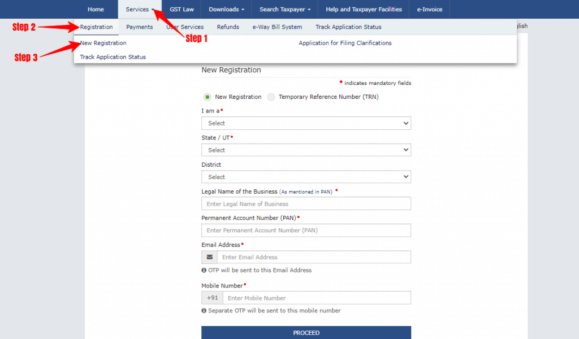Select the User Services submenu tab
The image size is (579, 339).
tap(185, 27)
